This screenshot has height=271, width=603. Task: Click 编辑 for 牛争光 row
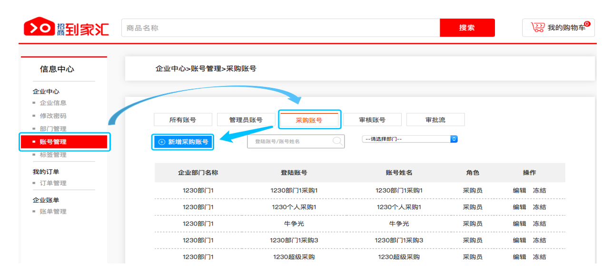tap(519, 224)
